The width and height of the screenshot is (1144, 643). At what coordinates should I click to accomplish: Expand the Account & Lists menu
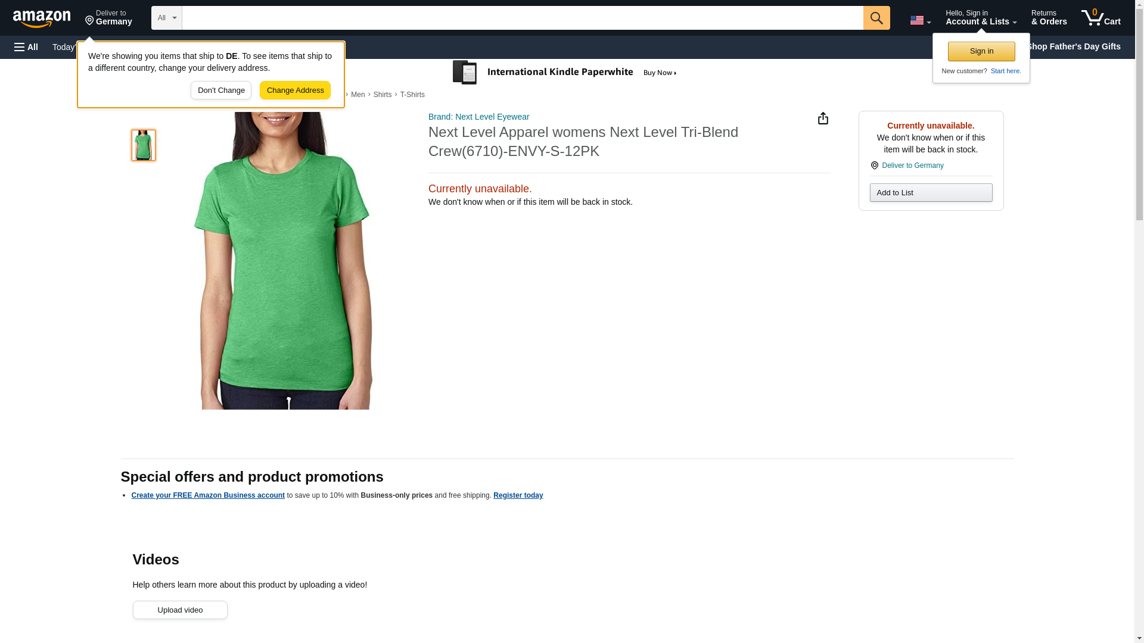point(980,18)
